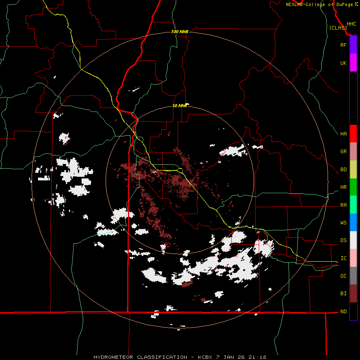This screenshot has height=360, width=360.
Task: Click the GR legend label
Action: pos(343,152)
